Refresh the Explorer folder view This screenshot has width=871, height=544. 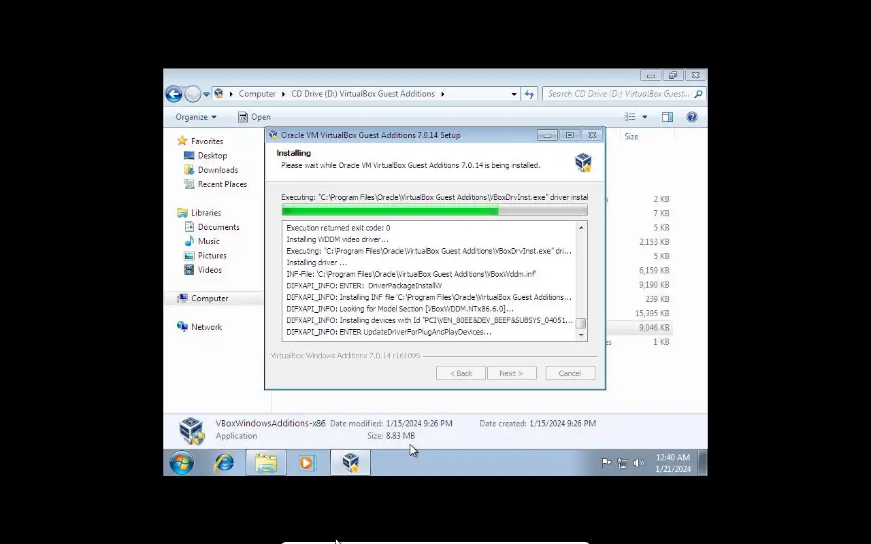[x=529, y=94]
